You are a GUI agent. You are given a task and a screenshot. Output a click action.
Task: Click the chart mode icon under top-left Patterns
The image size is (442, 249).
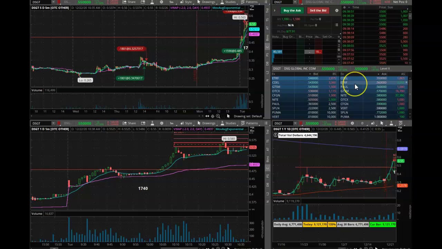click(x=252, y=8)
